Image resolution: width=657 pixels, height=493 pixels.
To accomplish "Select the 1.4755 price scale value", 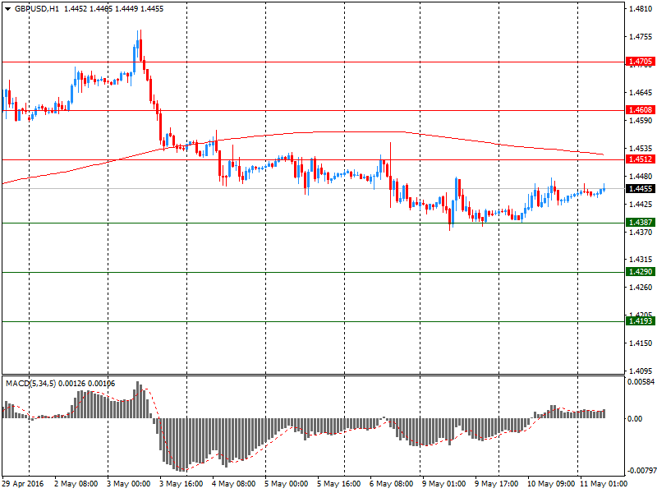I will coord(641,37).
